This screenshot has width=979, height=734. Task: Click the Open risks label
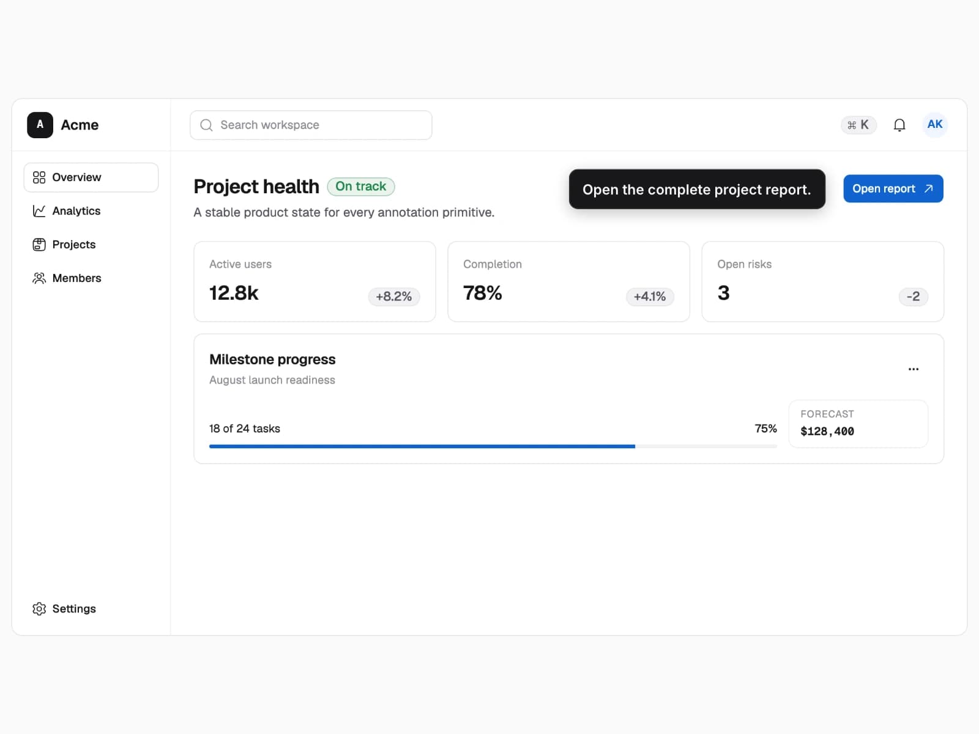click(745, 264)
